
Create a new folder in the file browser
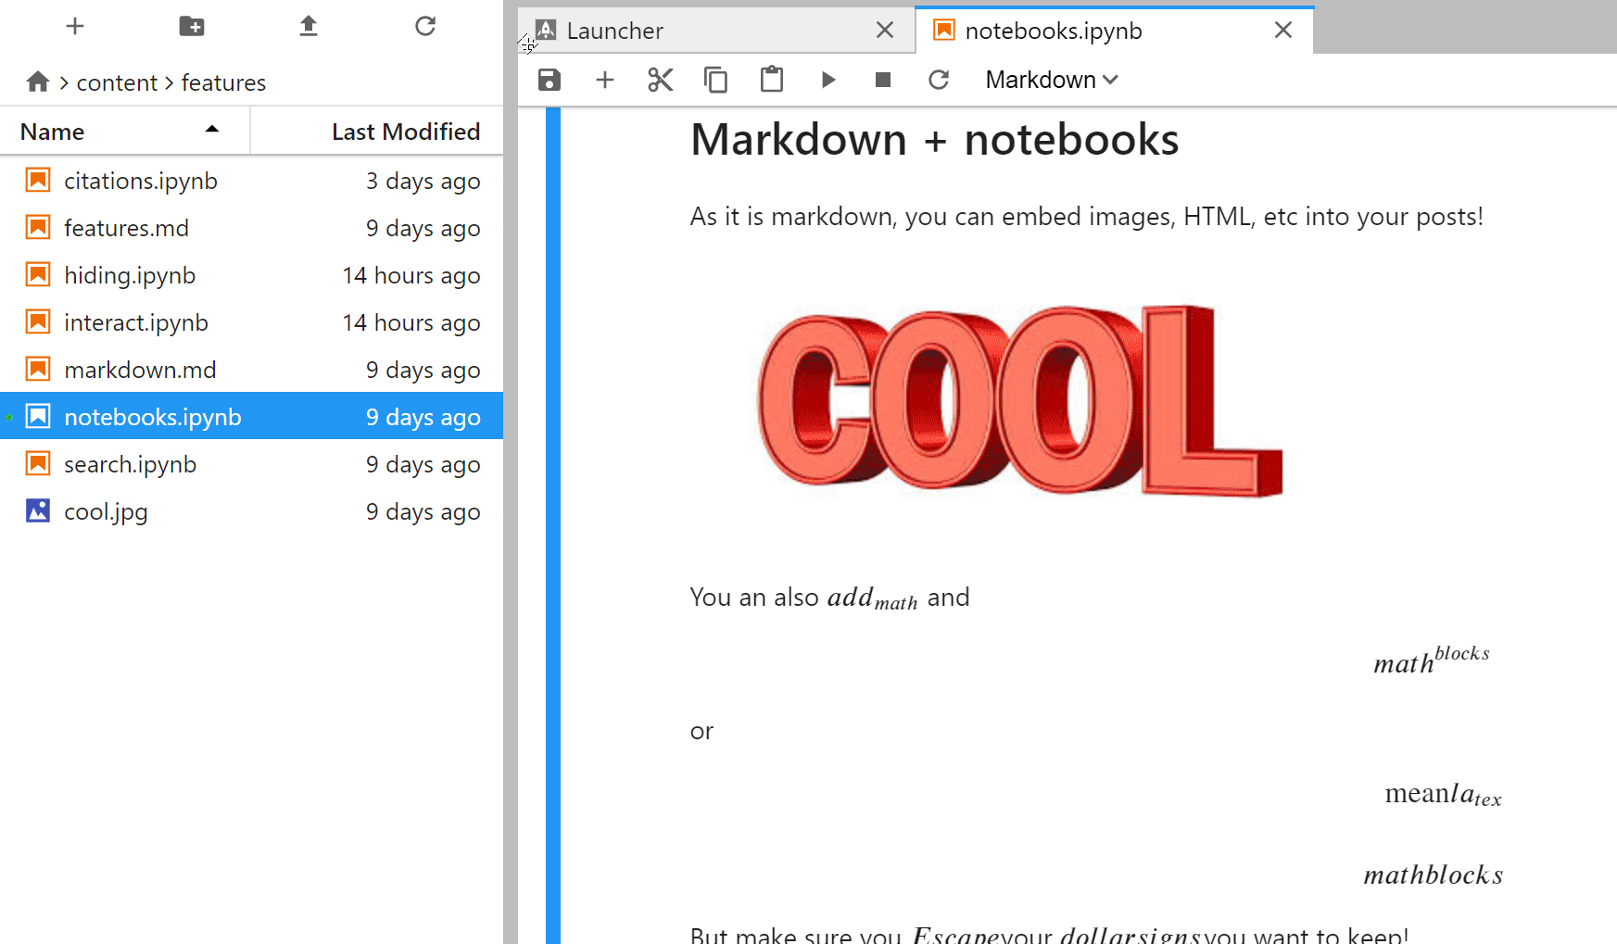(191, 26)
